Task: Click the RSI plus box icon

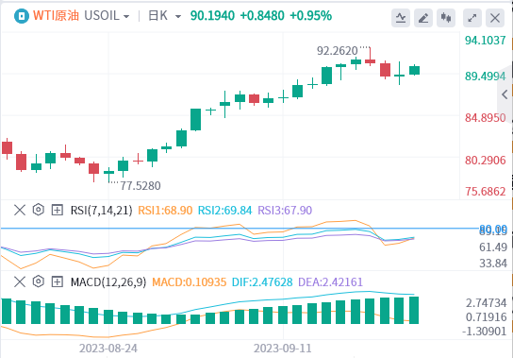Action: (x=58, y=210)
